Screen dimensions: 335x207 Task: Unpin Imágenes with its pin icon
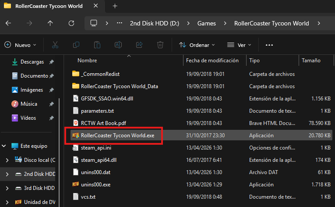click(52, 90)
